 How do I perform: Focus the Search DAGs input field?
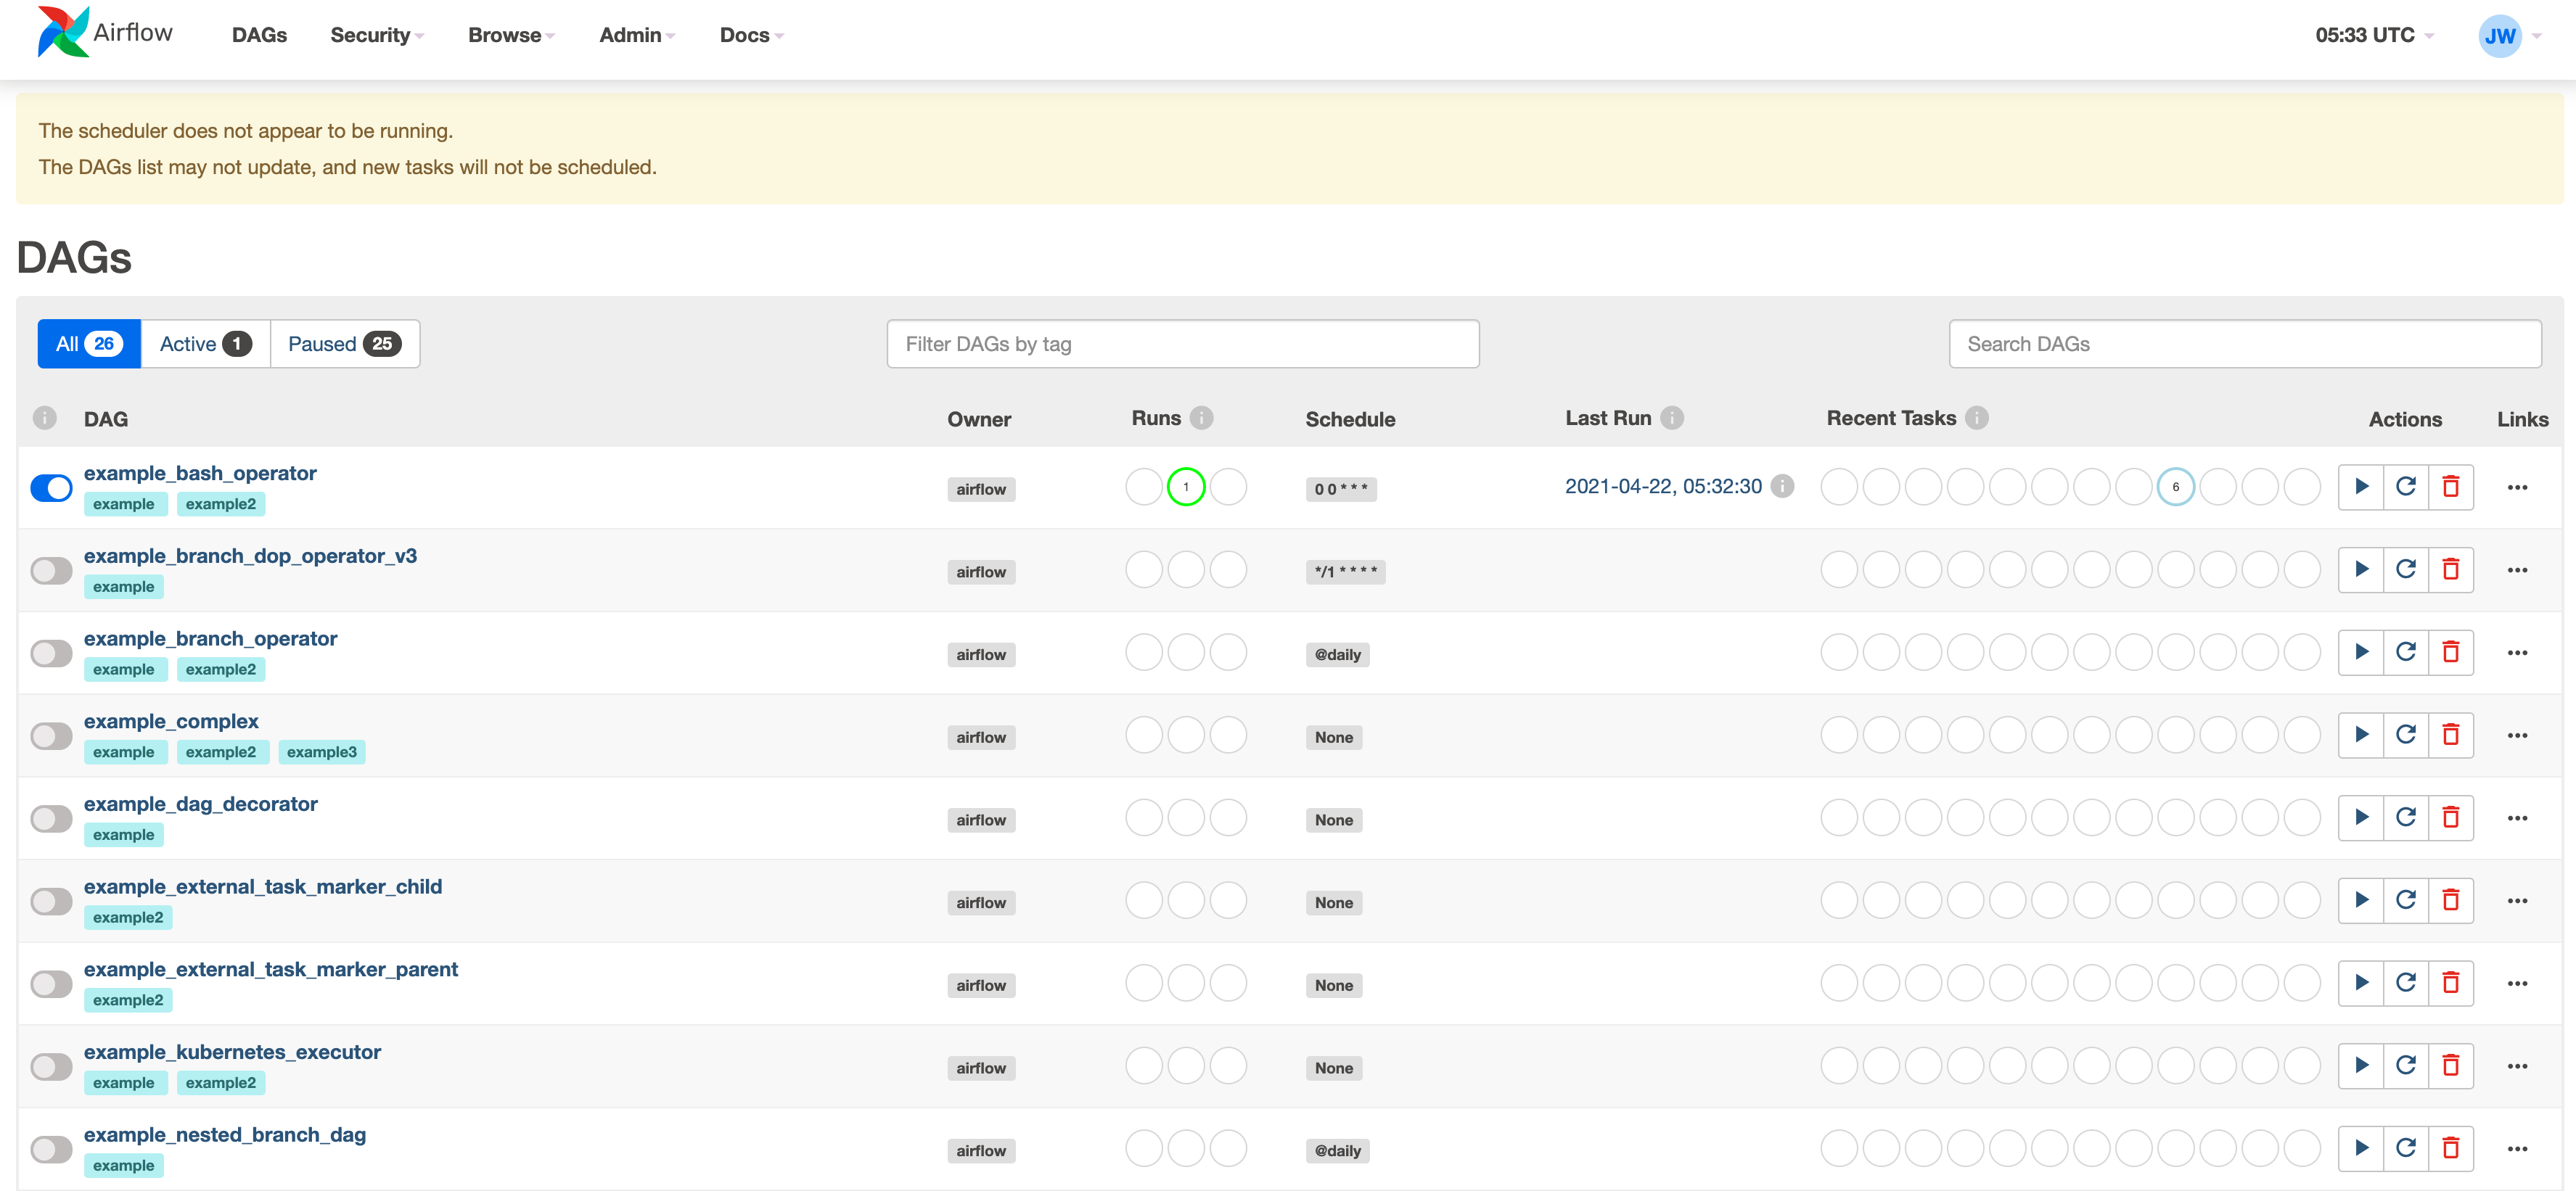(x=2244, y=344)
